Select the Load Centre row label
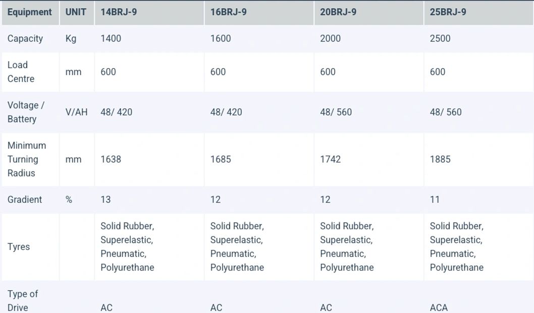This screenshot has width=534, height=313. coord(21,72)
